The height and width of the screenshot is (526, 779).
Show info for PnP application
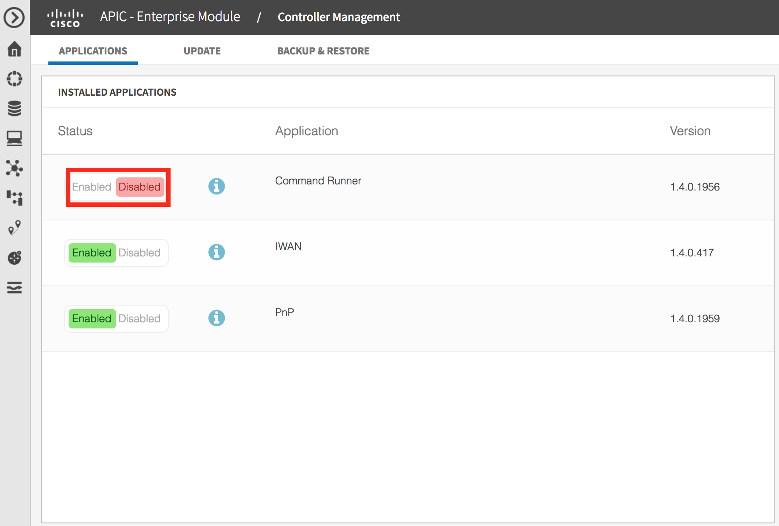(x=216, y=318)
